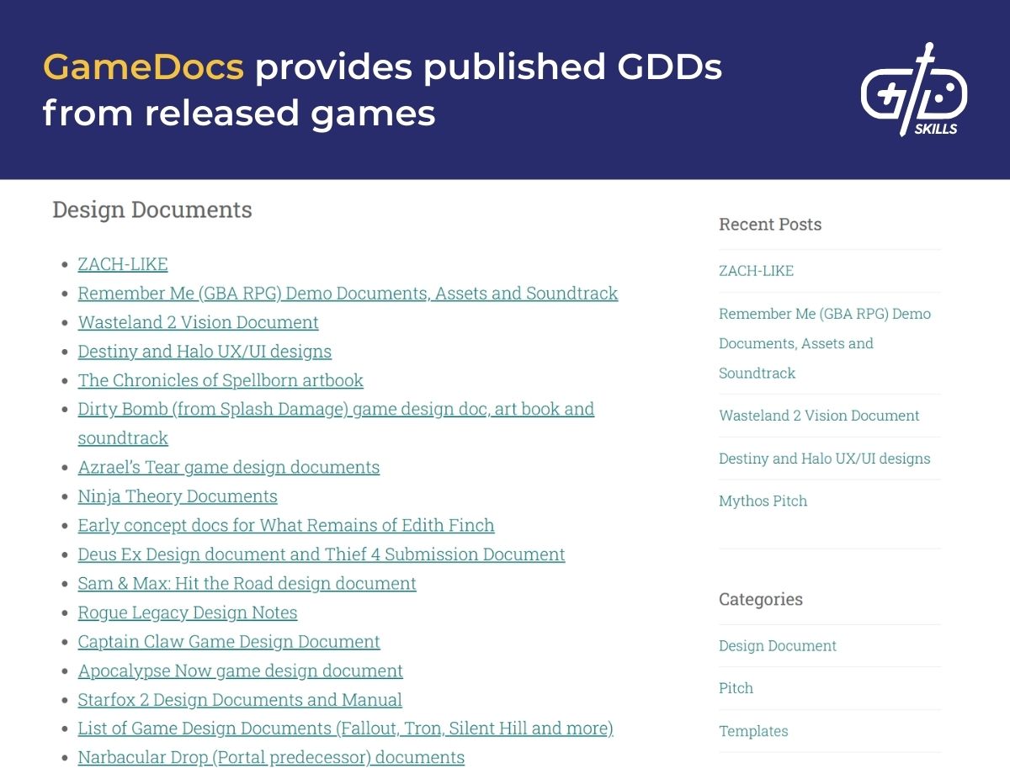Click Captain Claw Game Design Document
This screenshot has height=774, width=1010.
[x=229, y=642]
